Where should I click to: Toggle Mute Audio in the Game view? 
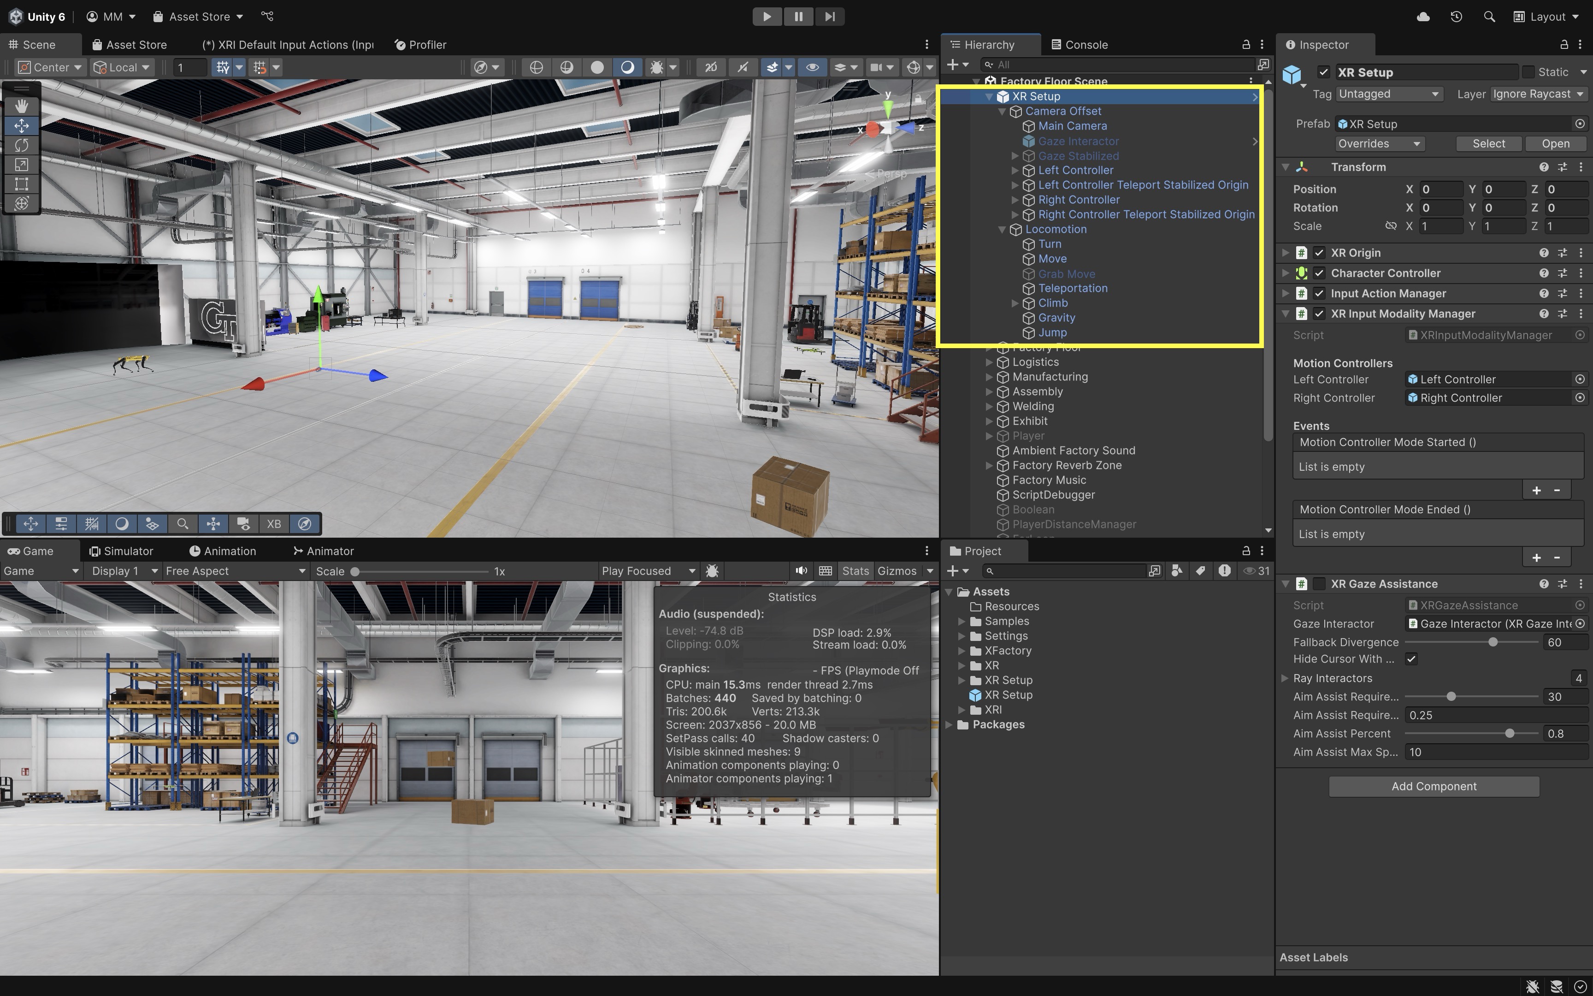tap(801, 571)
